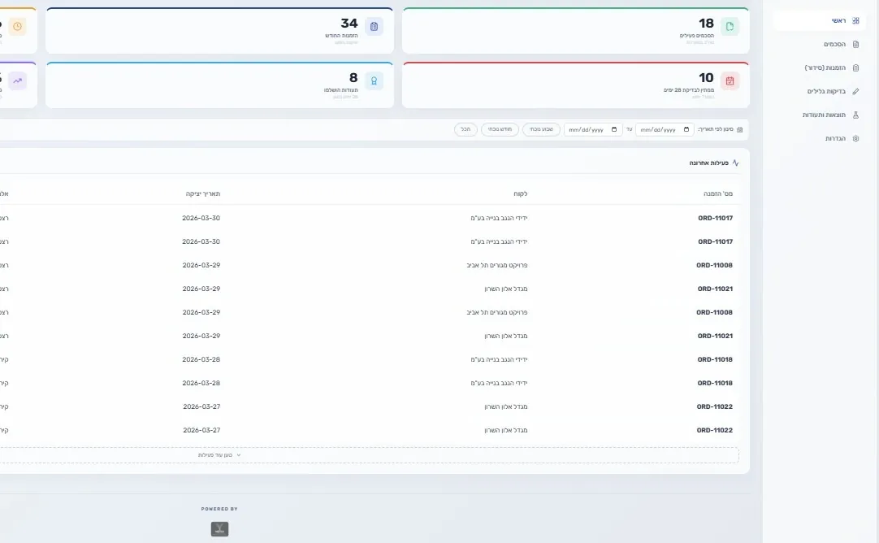Click the number 8 on the תעודות הושלמו card
This screenshot has width=879, height=543.
[x=353, y=78]
